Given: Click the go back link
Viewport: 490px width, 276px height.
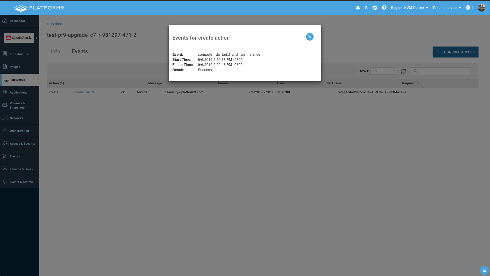Looking at the screenshot, I should [x=55, y=24].
